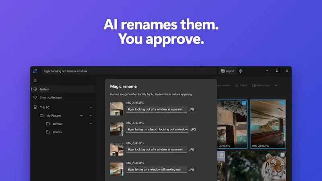This screenshot has height=181, width=322.
Task: Open Smart collections in sidebar
Action: [63, 97]
